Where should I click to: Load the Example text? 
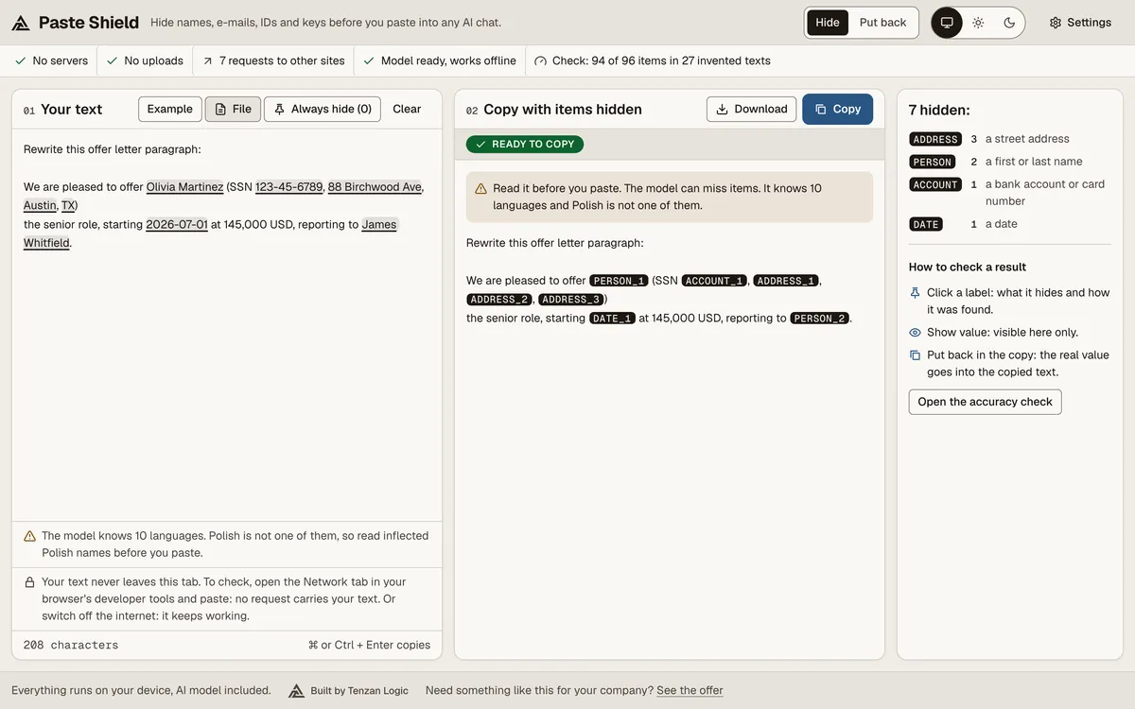[x=170, y=109]
